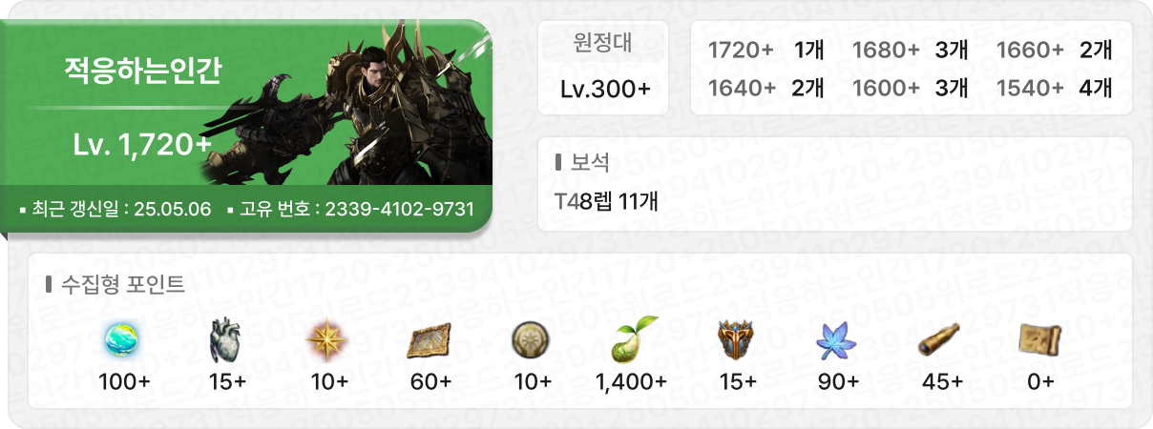The width and height of the screenshot is (1153, 429).
Task: Select the T4 8렙 11개 gem text
Action: click(606, 201)
